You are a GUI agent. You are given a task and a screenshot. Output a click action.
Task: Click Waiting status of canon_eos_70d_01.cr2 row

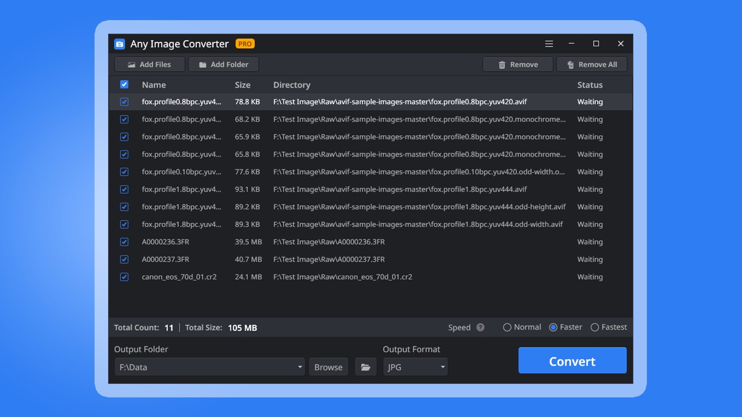pos(590,277)
